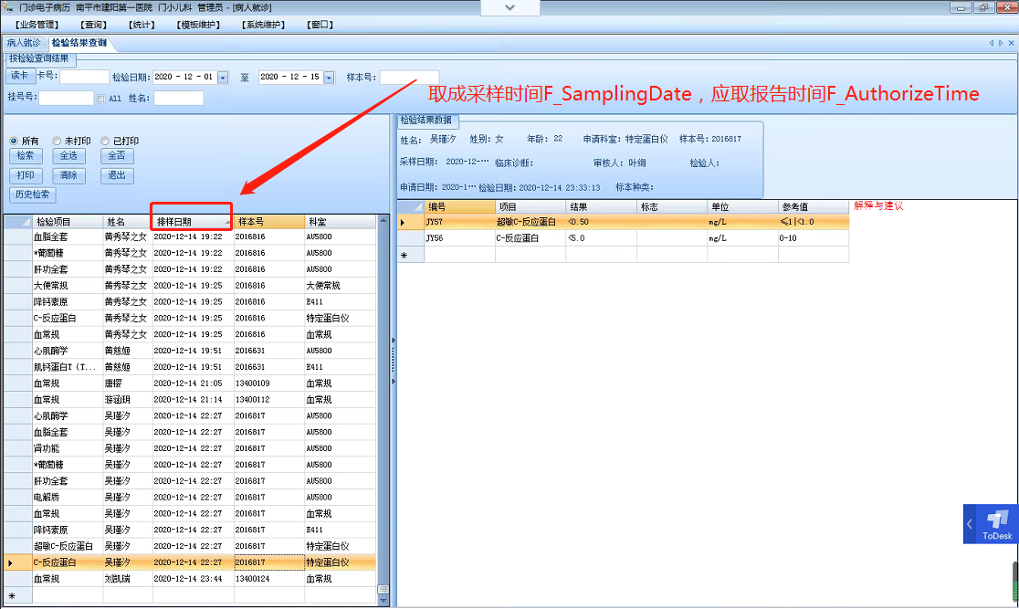Click the application icon in title bar

8,7
